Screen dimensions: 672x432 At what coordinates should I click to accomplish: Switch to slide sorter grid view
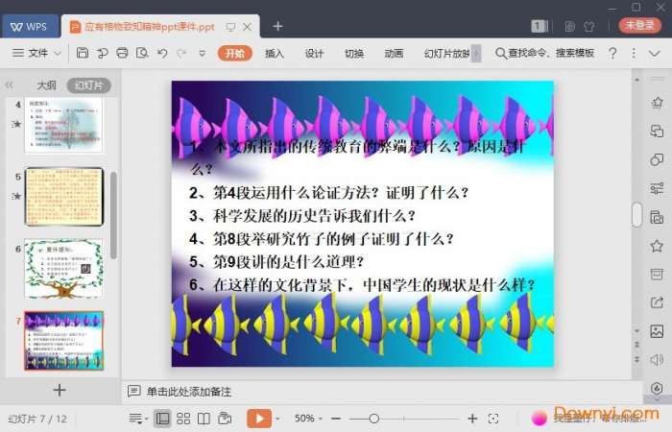183,419
